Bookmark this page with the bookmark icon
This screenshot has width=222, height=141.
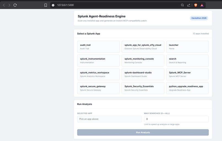46,5
